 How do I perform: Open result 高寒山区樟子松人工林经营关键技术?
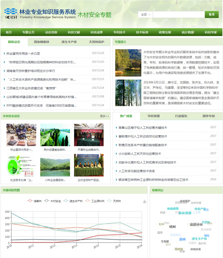(143, 128)
